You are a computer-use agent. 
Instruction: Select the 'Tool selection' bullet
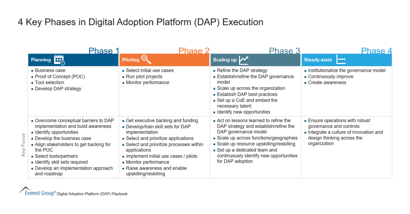[x=49, y=83]
